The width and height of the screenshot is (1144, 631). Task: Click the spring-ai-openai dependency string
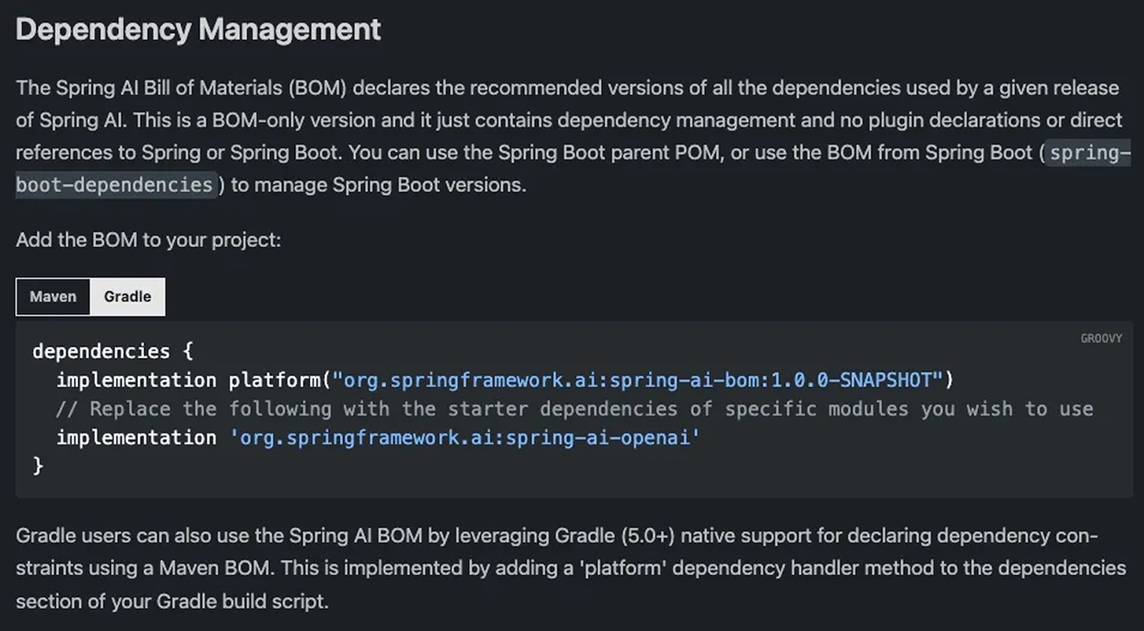coord(465,438)
